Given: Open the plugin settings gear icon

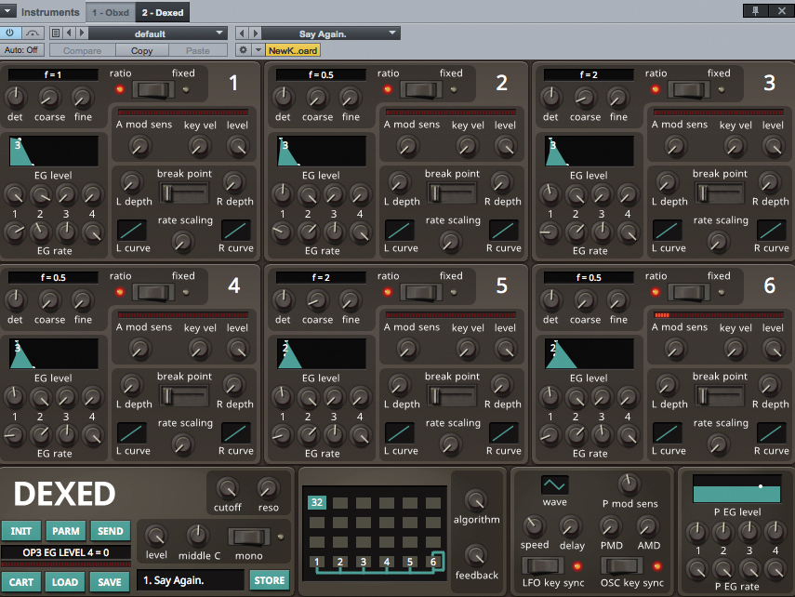Looking at the screenshot, I should tap(242, 48).
